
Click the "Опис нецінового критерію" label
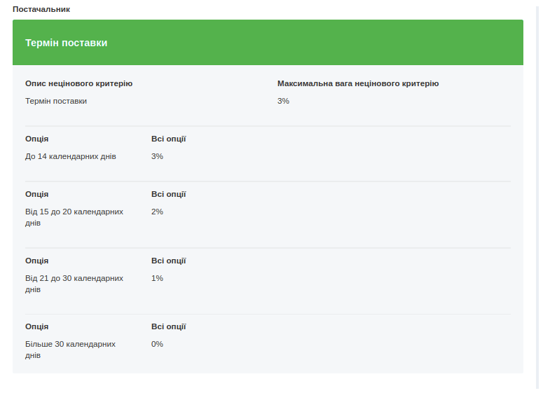tap(78, 83)
